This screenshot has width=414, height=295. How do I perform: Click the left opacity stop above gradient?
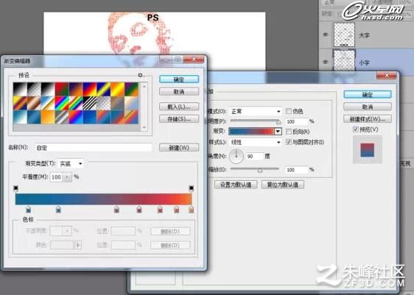[16, 188]
